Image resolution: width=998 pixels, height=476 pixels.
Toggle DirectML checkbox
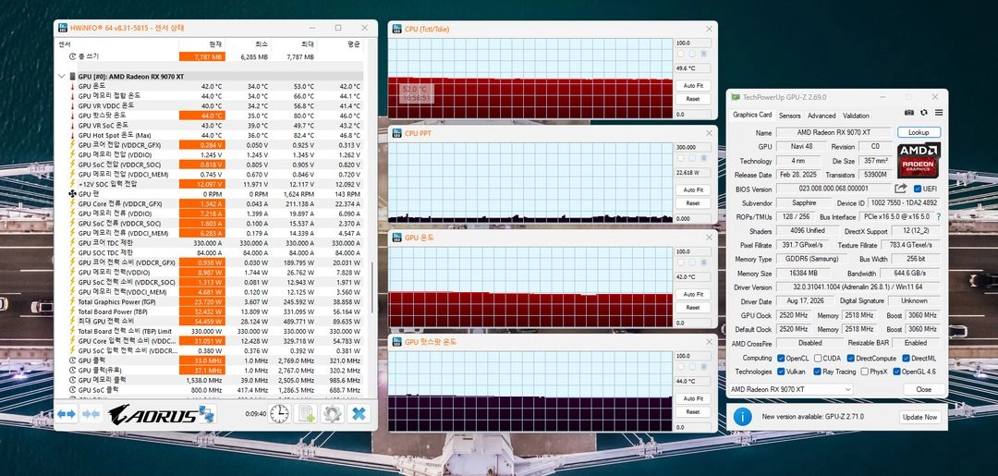point(906,359)
